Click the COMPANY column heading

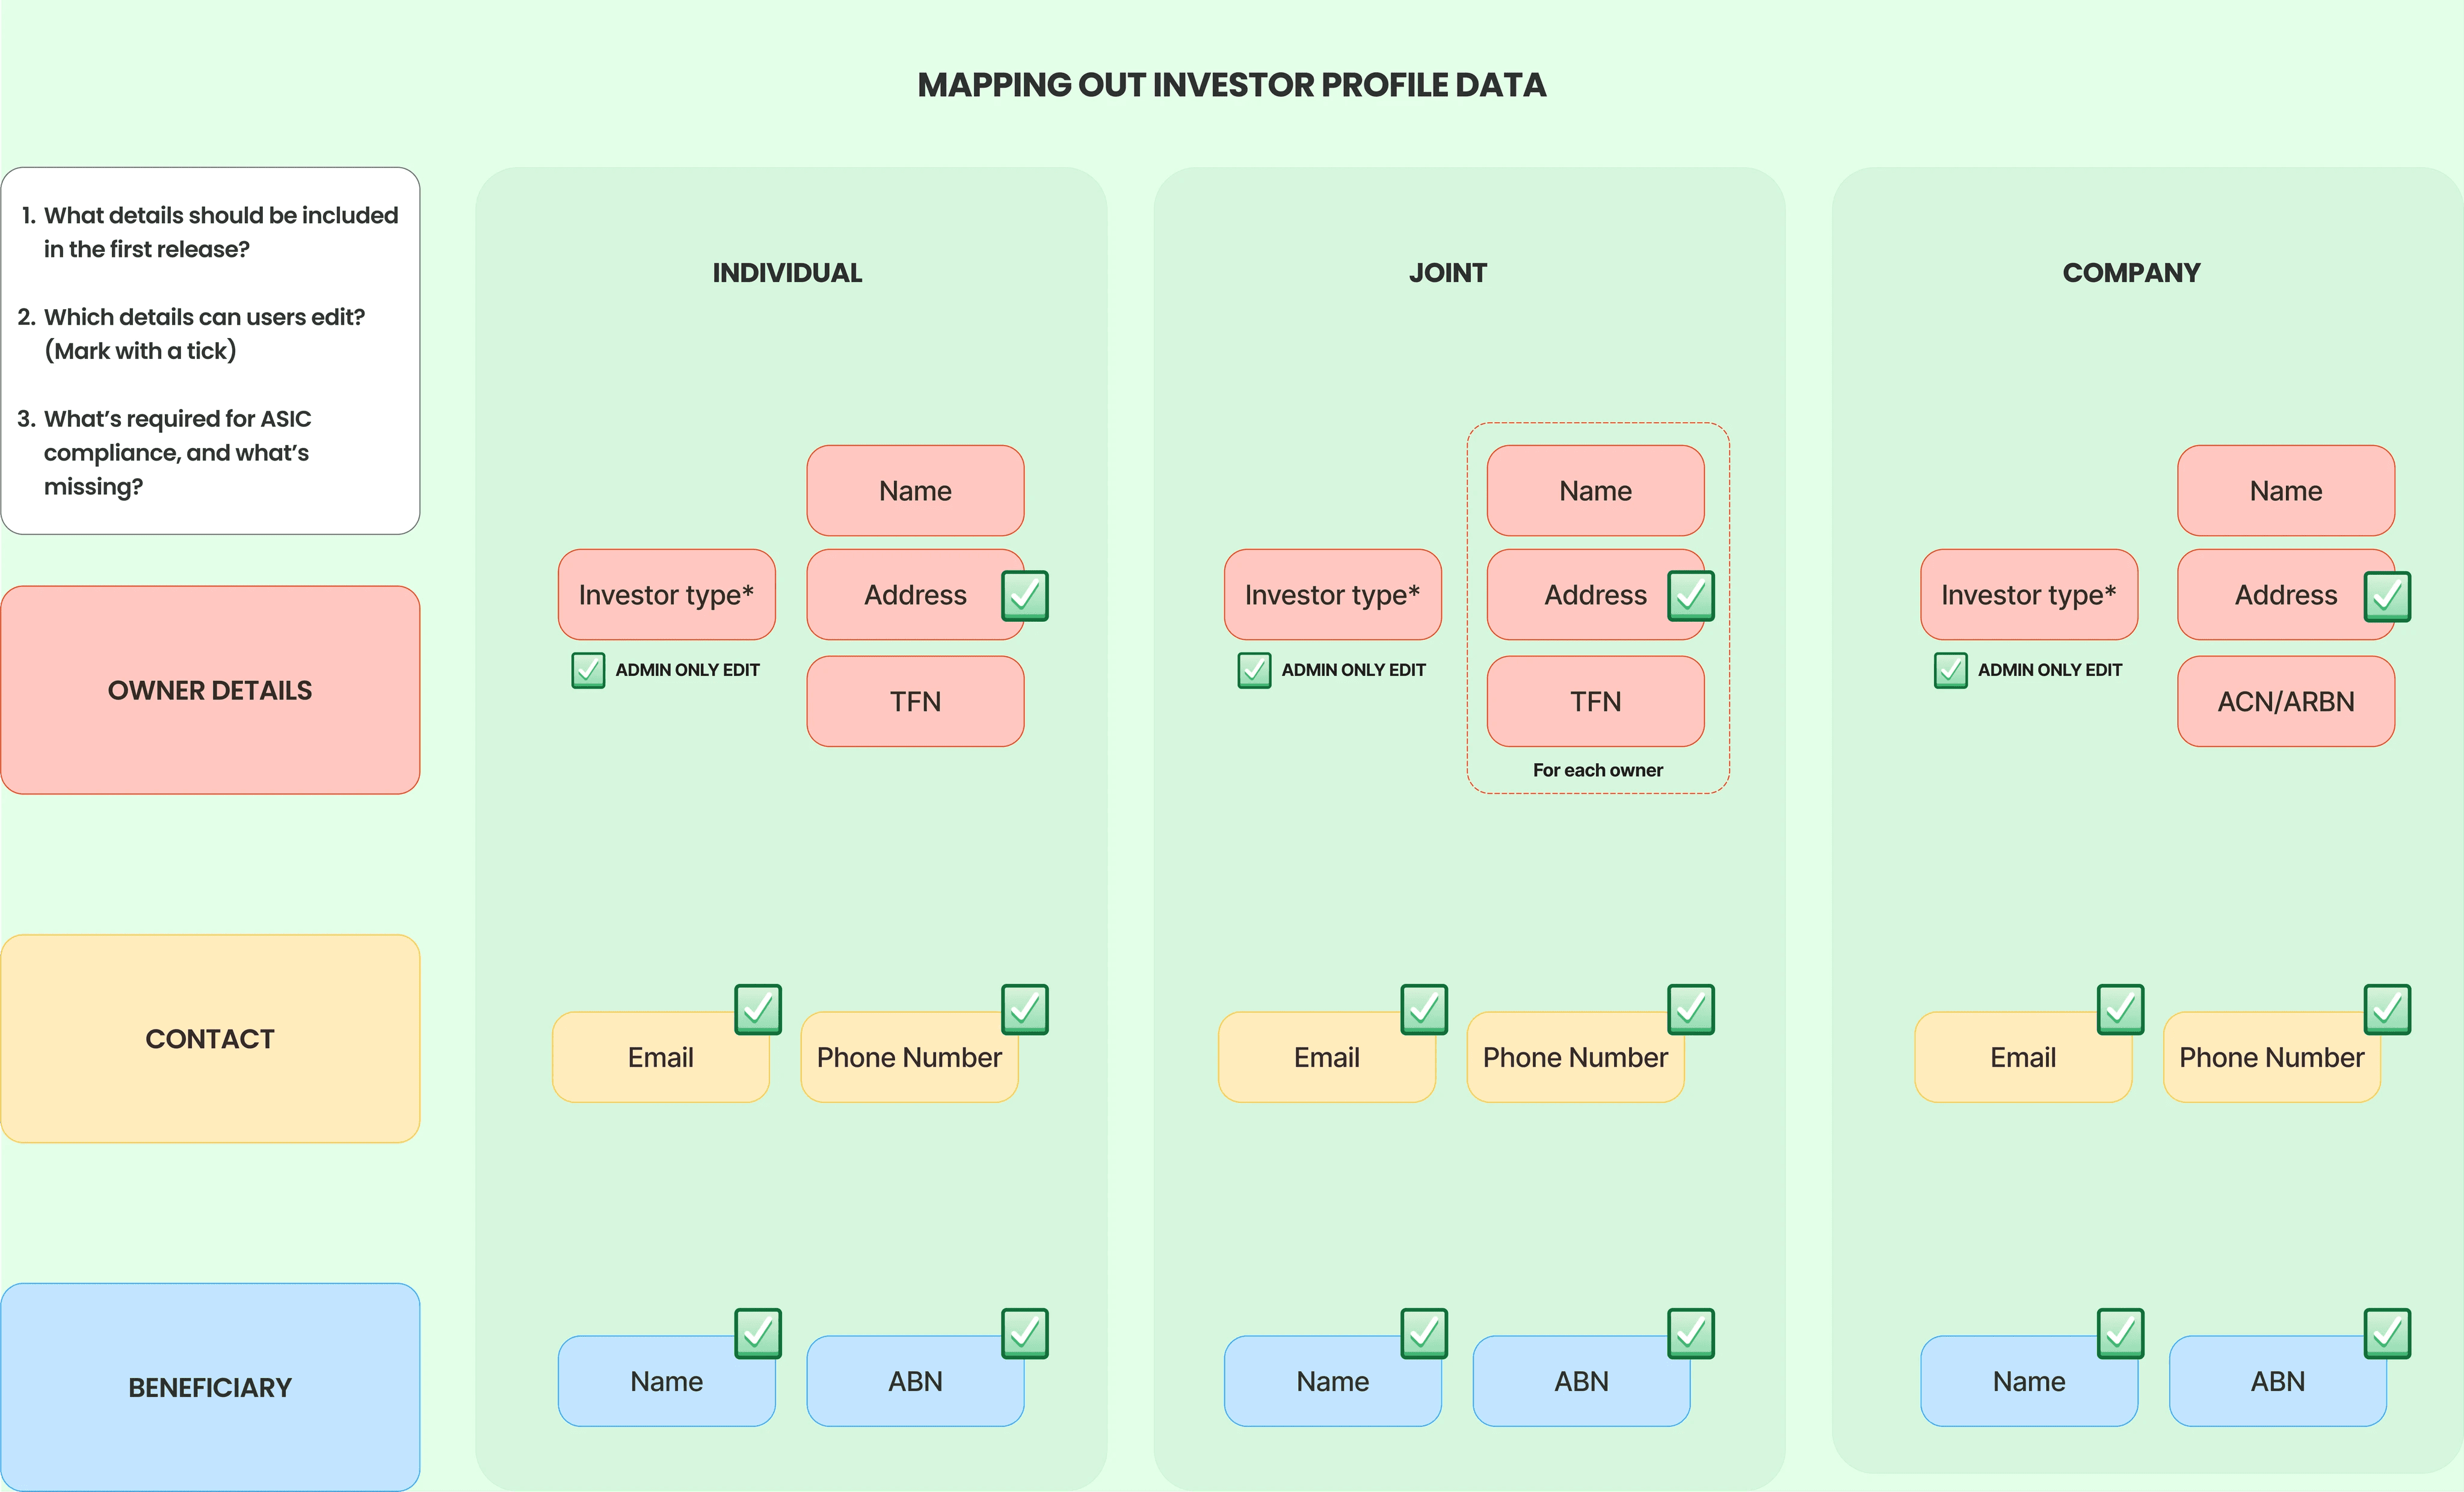point(2131,273)
